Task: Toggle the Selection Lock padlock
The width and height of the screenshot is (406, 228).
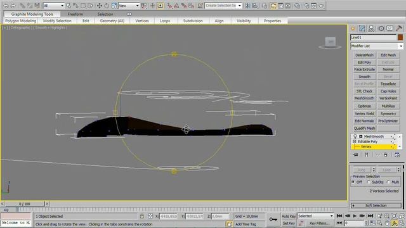Action: (x=142, y=216)
